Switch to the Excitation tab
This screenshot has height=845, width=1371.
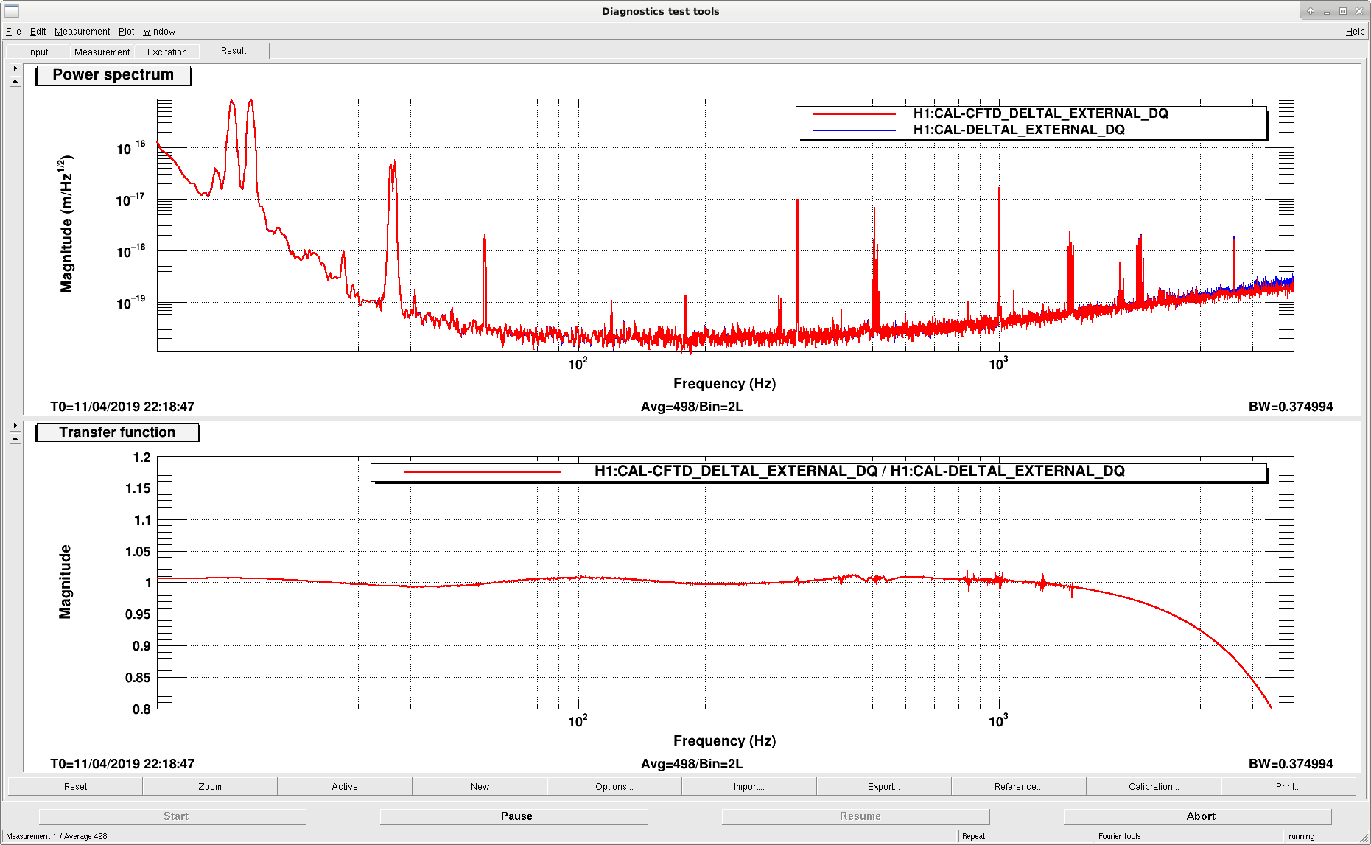click(166, 52)
